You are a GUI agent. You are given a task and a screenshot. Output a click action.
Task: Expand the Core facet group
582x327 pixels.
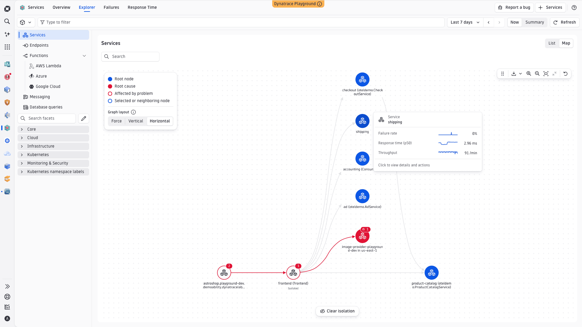click(x=53, y=129)
